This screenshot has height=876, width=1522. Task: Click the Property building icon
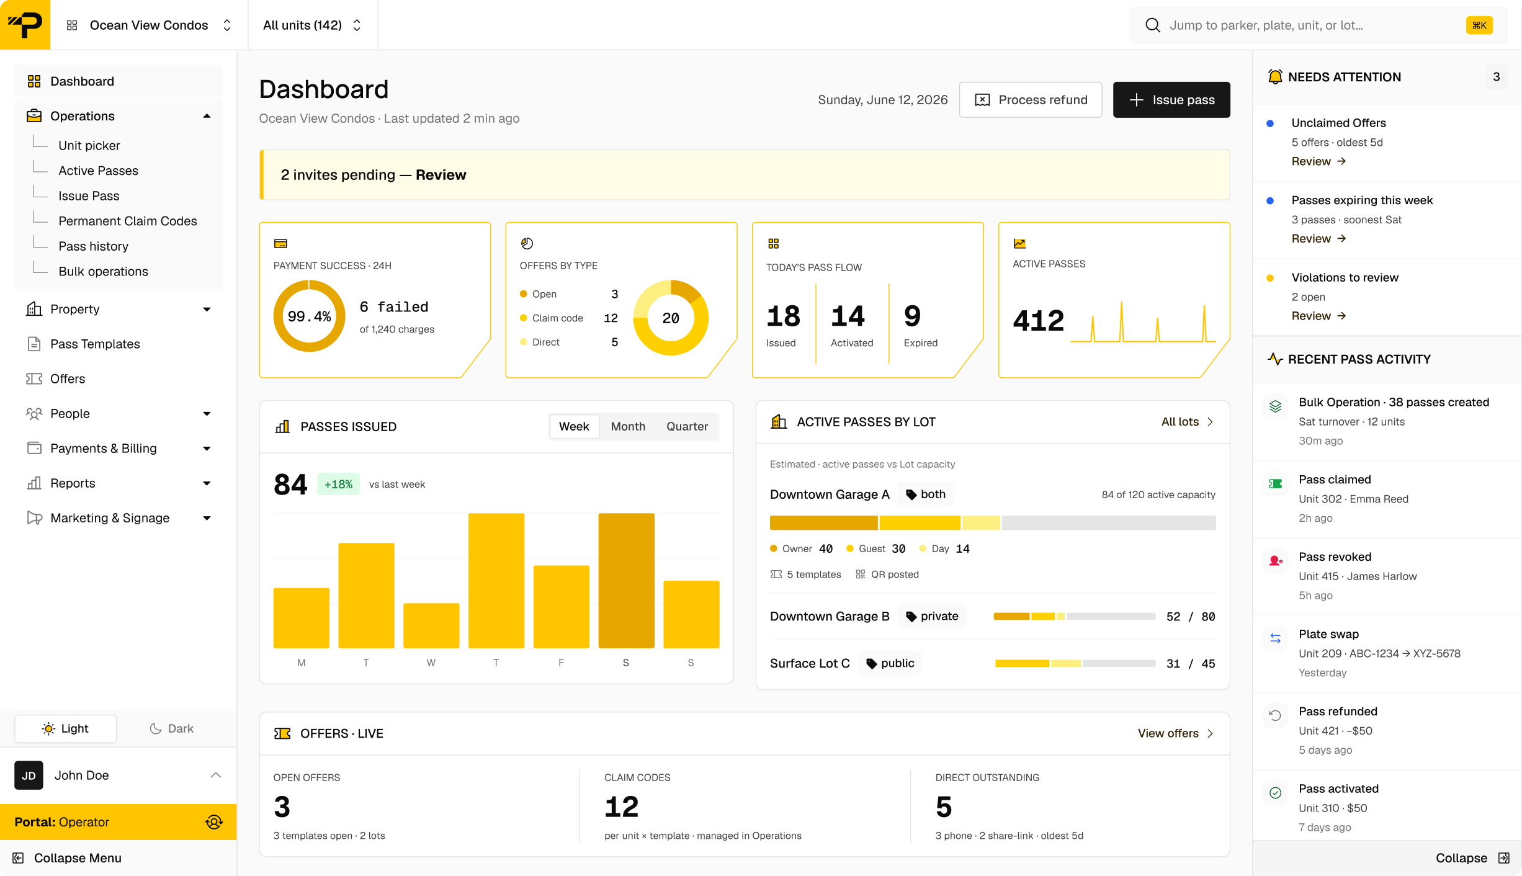(34, 309)
